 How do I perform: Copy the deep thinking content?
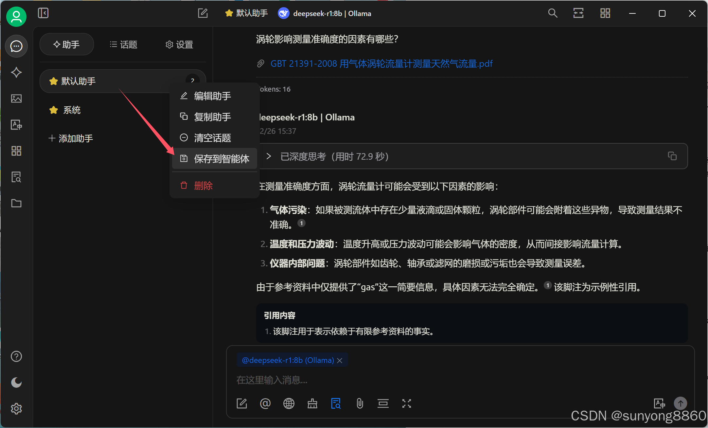tap(672, 156)
